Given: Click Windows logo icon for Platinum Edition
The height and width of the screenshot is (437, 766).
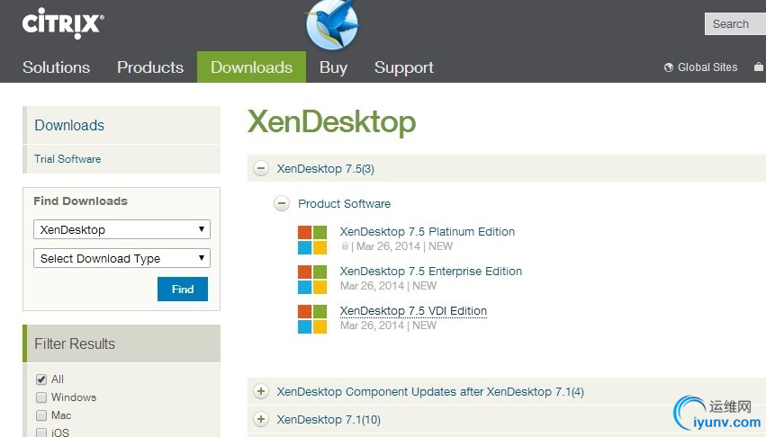Looking at the screenshot, I should click(312, 240).
